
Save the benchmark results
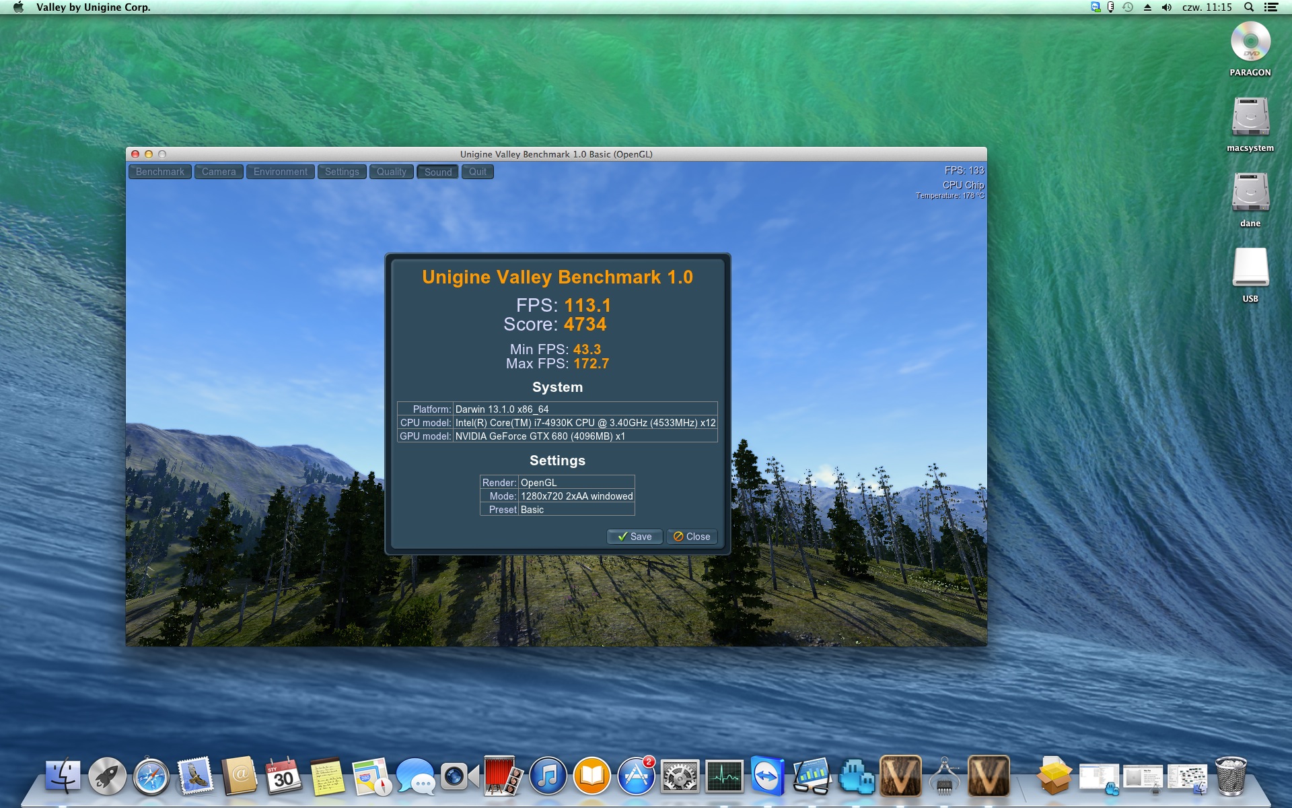[x=635, y=537]
